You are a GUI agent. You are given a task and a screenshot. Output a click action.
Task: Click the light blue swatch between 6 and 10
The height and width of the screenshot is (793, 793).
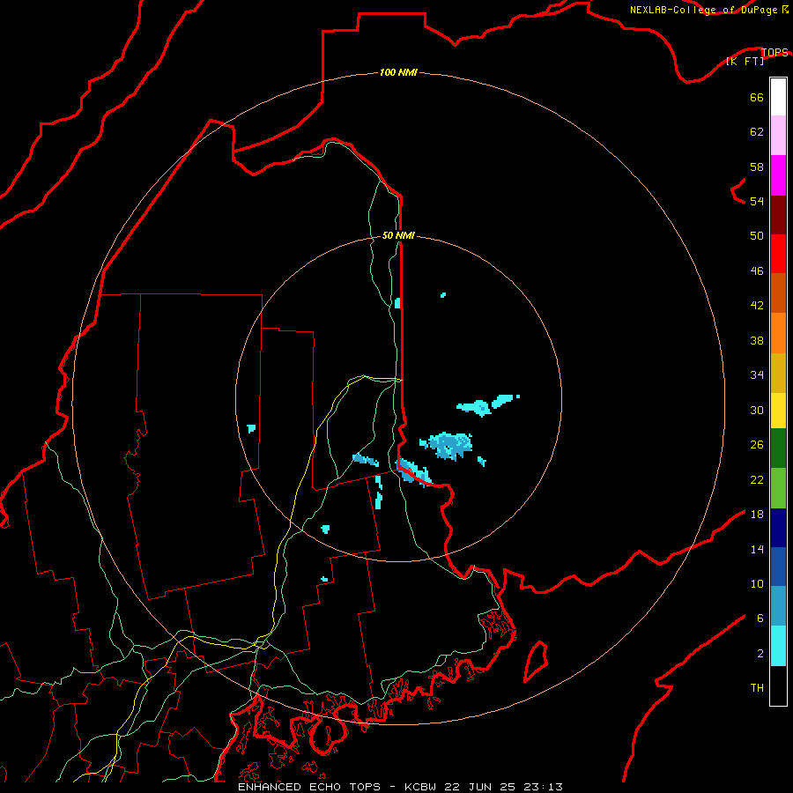pos(778,606)
